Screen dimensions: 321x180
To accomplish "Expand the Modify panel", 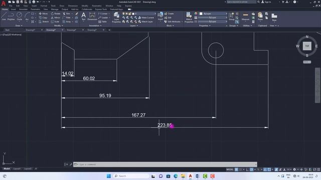I will (x=59, y=25).
